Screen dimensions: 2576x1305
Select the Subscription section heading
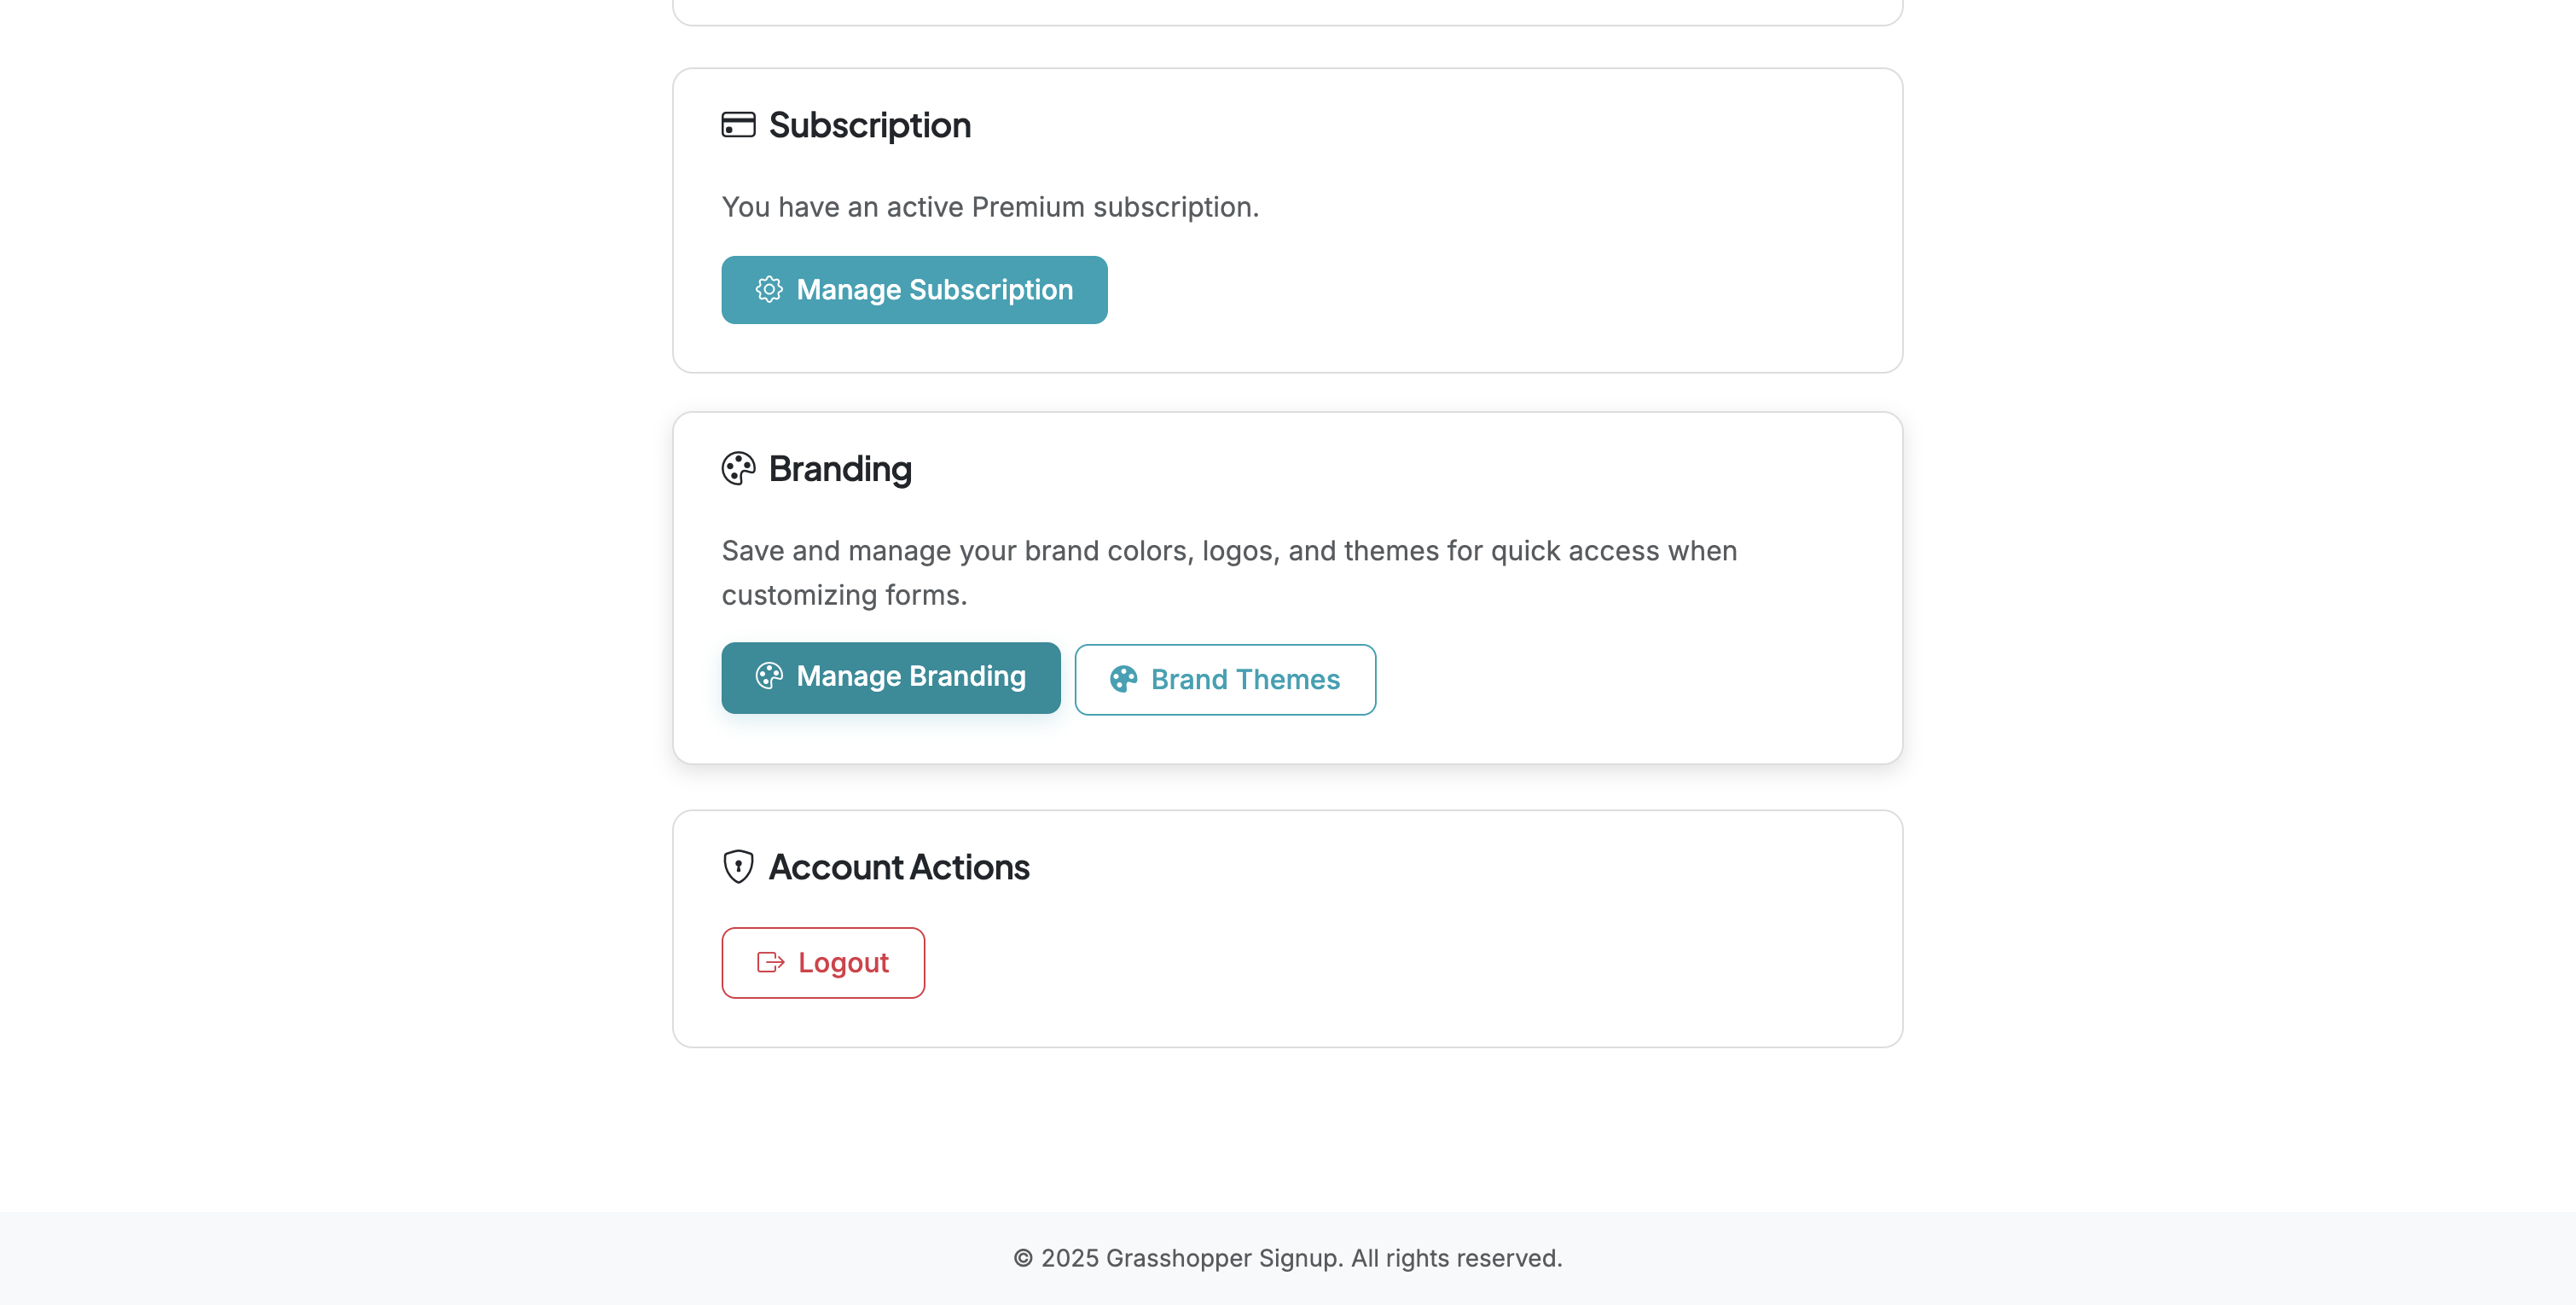pos(868,124)
